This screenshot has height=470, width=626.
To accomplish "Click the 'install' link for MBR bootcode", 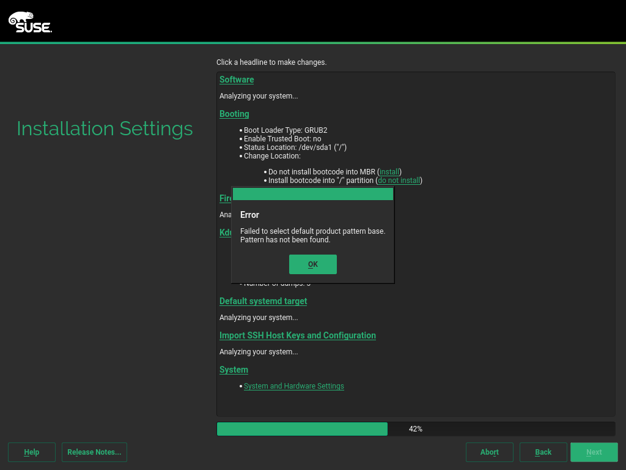I will coord(389,172).
